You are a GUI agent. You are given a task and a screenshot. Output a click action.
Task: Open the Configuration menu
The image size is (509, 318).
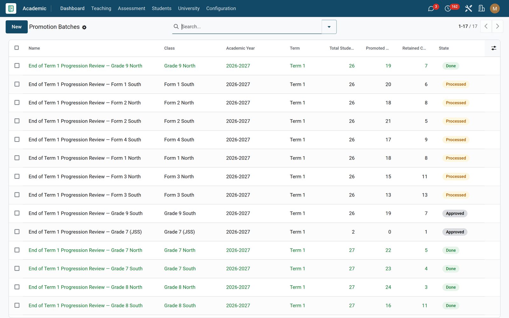click(221, 9)
